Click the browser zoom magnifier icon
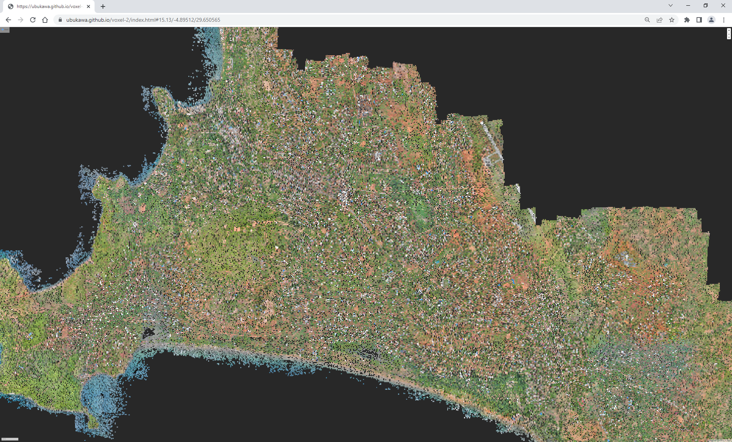Screen dimensions: 732x442 pos(647,20)
